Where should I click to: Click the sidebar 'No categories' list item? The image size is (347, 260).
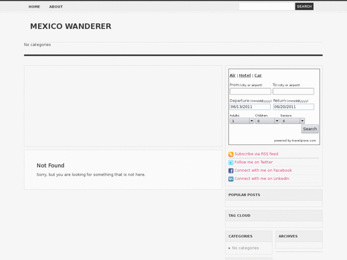[x=245, y=248]
